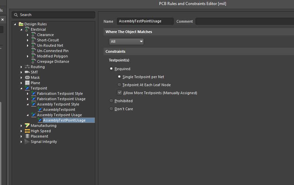294x185 pixels.
Task: Click the Routing category icon
Action: click(x=27, y=67)
